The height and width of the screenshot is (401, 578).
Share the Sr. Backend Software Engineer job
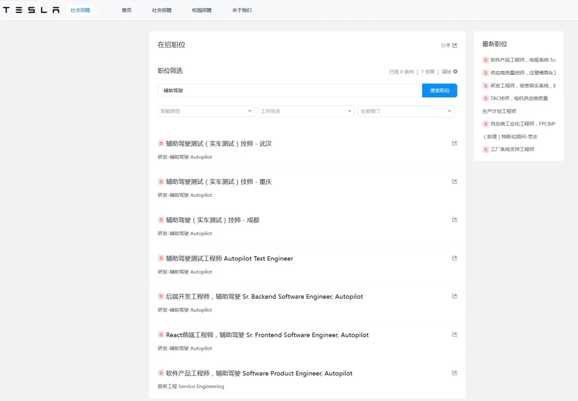click(x=454, y=296)
